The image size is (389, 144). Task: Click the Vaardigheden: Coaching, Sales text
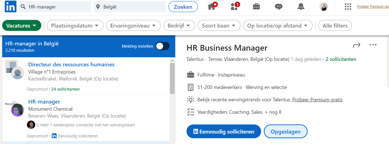tap(239, 112)
